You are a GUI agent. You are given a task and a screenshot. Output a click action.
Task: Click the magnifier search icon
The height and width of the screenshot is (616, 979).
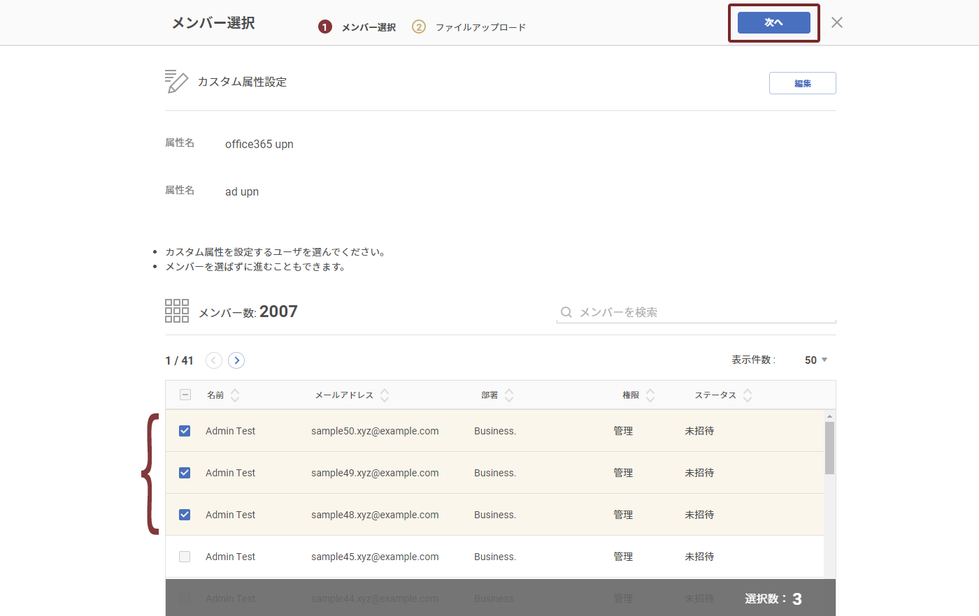[566, 312]
